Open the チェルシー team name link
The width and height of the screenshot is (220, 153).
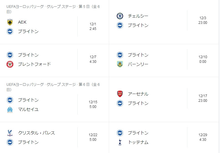[x=138, y=16]
